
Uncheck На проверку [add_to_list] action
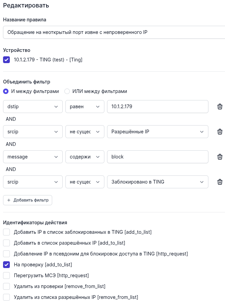[6, 265]
